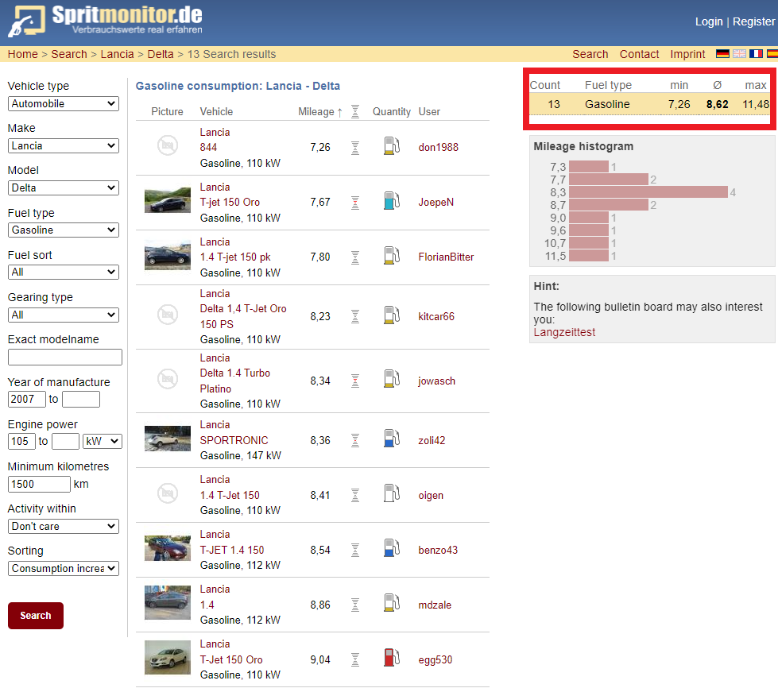This screenshot has height=692, width=778.
Task: Click hourglass icon in JoepeN row
Action: (x=355, y=203)
